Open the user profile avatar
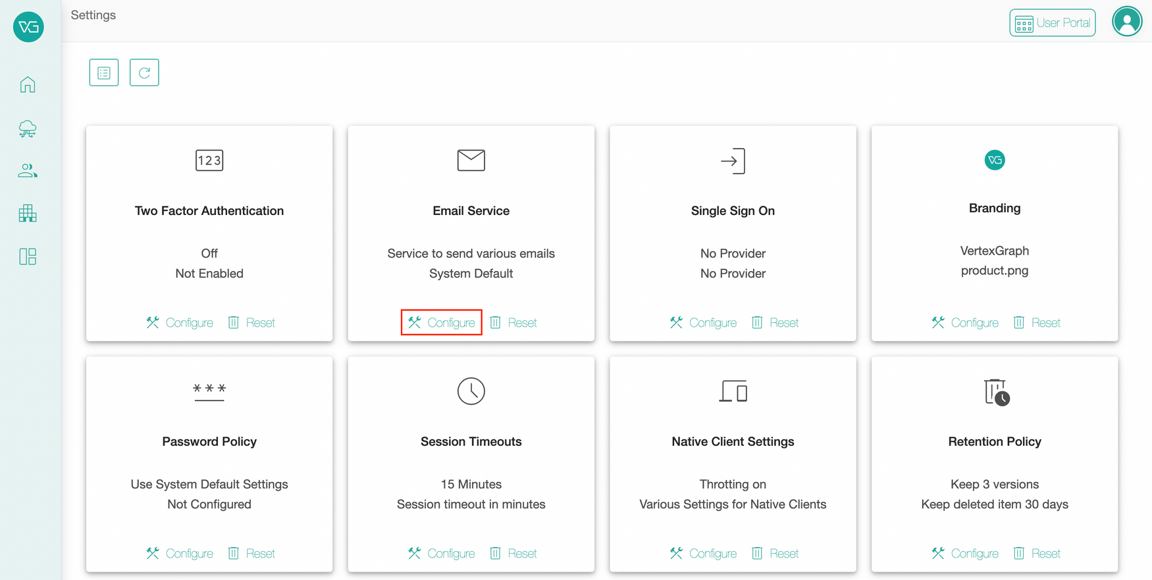The height and width of the screenshot is (580, 1152). [x=1127, y=22]
